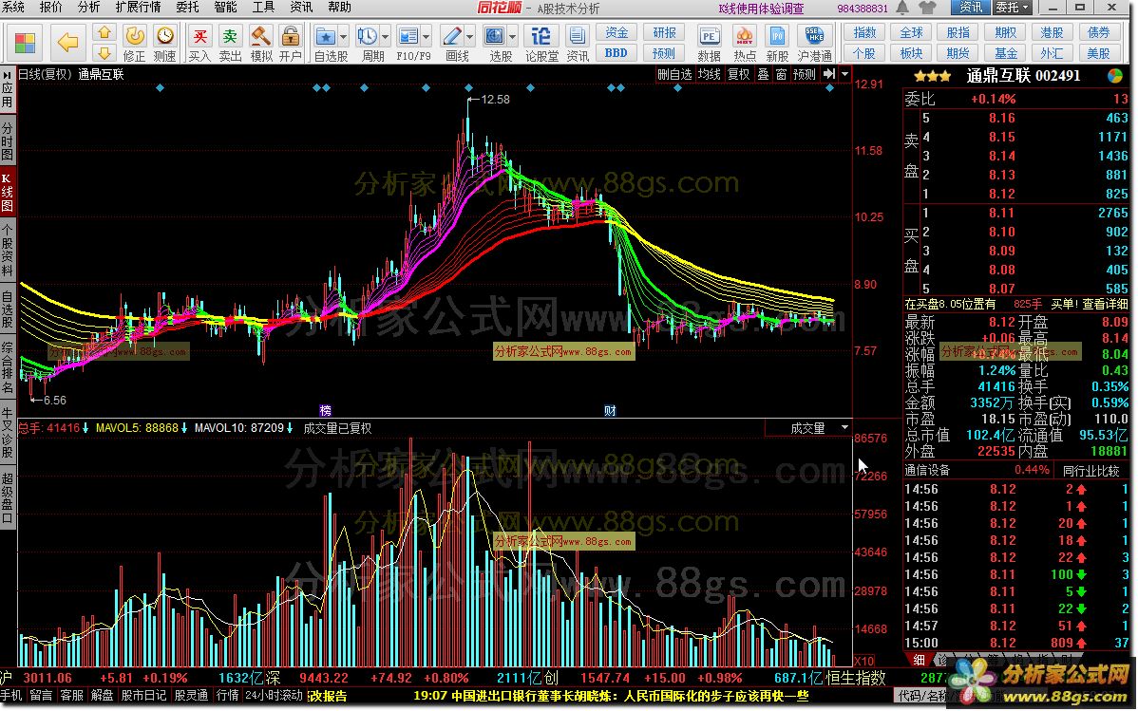Expand the 画线 dropdown arrow
The width and height of the screenshot is (1138, 711).
[469, 36]
